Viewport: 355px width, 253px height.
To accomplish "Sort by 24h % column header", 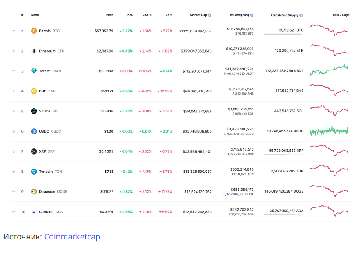I will coord(147,15).
